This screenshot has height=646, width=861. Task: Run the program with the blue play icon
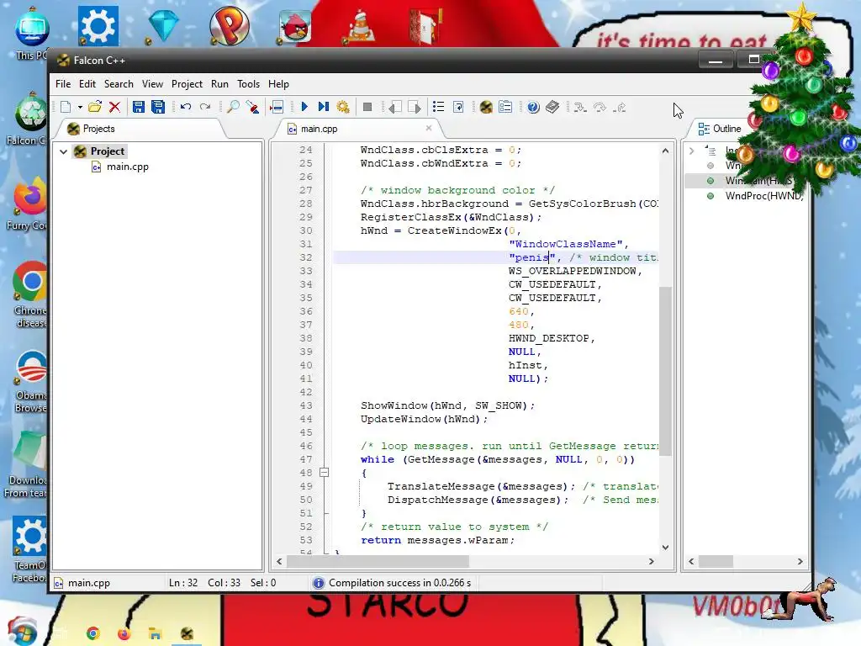click(x=304, y=107)
